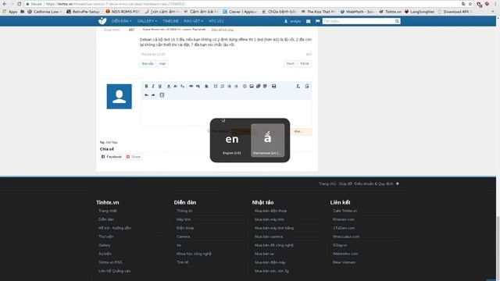Image resolution: width=500 pixels, height=281 pixels.
Task: Redo the last edit in editor
Action: pyautogui.click(x=153, y=95)
